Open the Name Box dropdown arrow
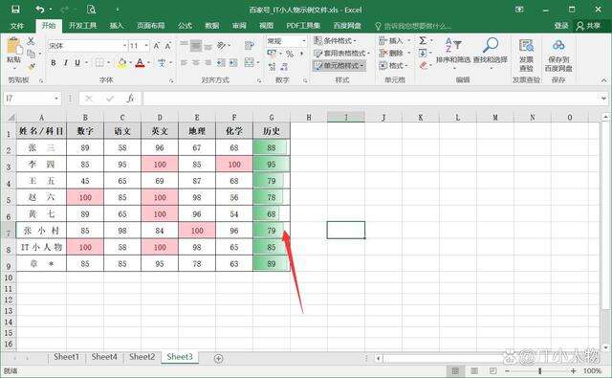612x378 pixels. (x=56, y=98)
